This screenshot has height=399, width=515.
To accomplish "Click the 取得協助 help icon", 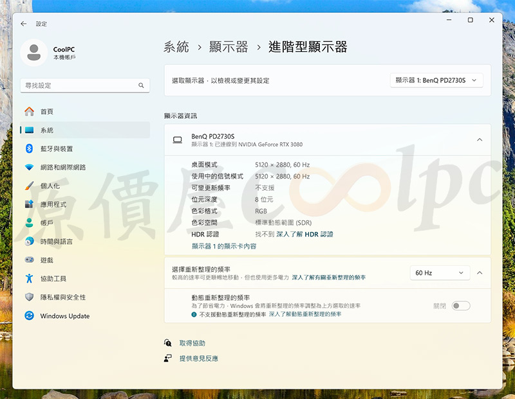I will tap(168, 343).
